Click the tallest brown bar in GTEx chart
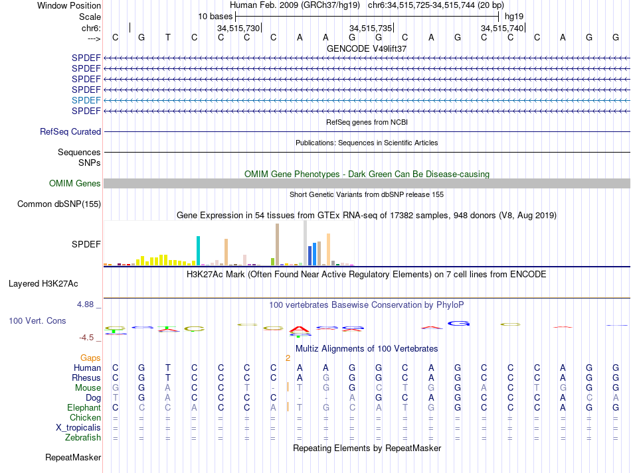This screenshot has width=631, height=473. pos(277,244)
